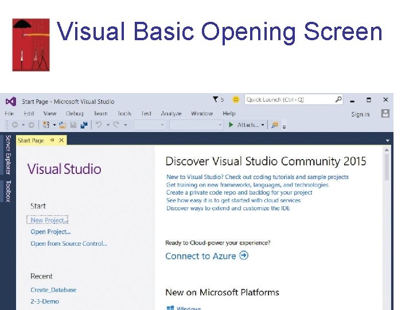Click the Connect to Azure link
Image resolution: width=413 pixels, height=310 pixels.
click(201, 256)
